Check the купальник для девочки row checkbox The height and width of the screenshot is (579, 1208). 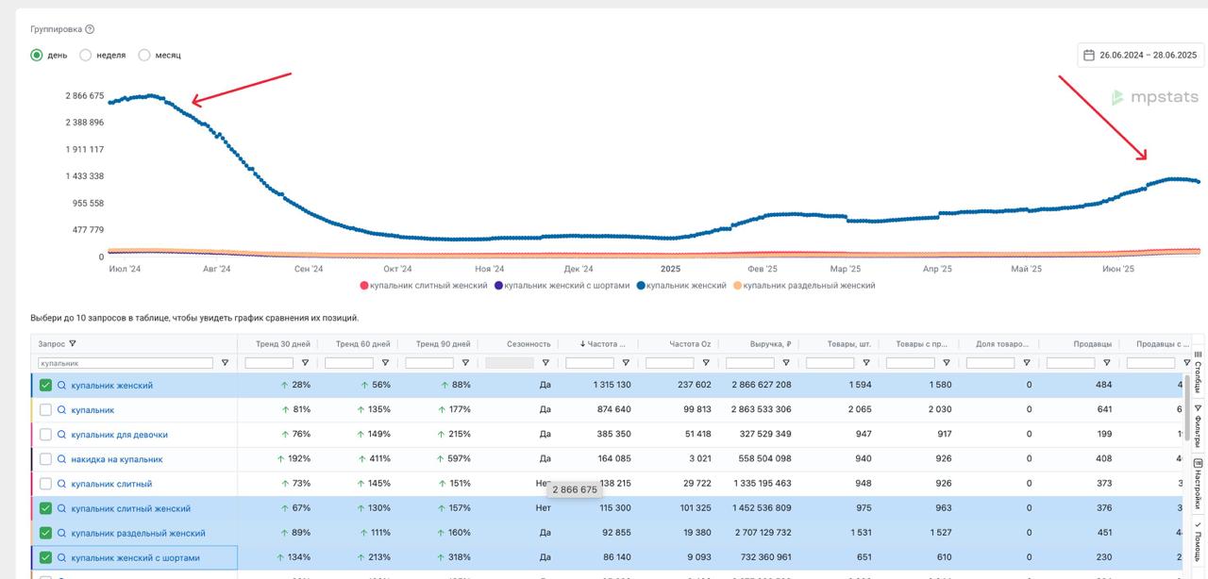45,435
